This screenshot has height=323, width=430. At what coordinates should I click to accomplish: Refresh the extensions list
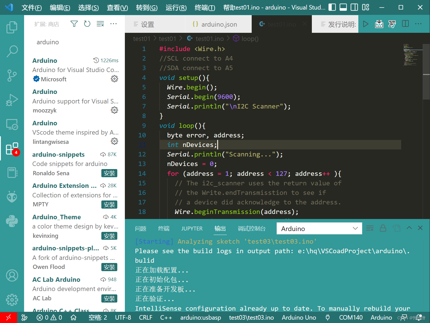click(x=87, y=24)
